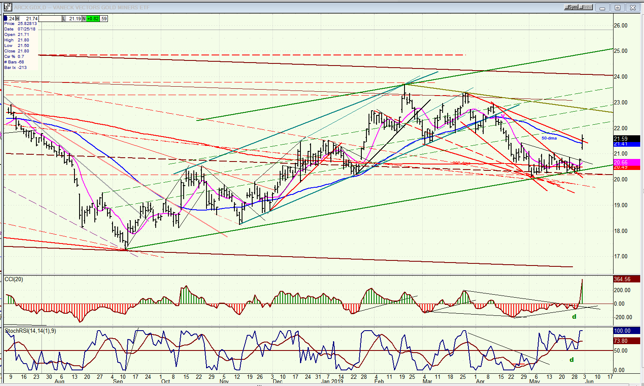Toggle the Sym link checkbox
Image resolution: width=644 pixels, height=386 pixels.
pos(571,8)
